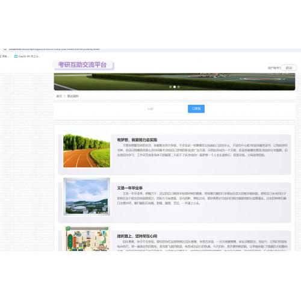
Task: Open article 又是一年毕业季
Action: (130, 188)
